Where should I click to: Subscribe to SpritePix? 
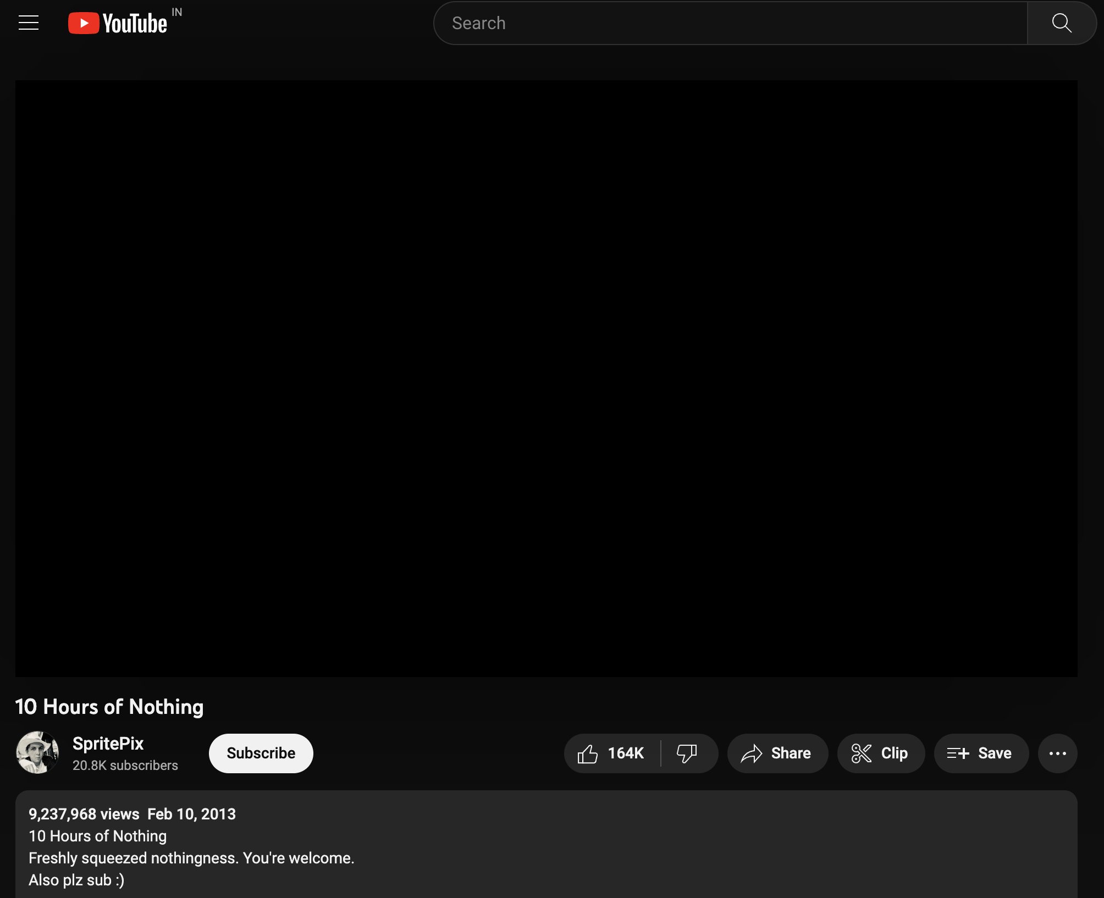pyautogui.click(x=260, y=753)
